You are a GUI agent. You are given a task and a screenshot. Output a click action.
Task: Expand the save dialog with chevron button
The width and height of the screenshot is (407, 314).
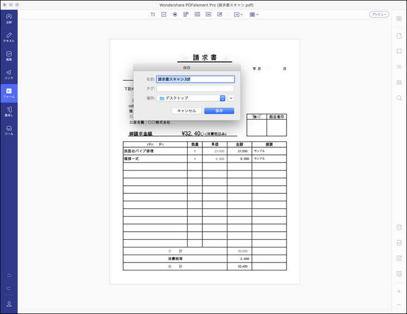(x=231, y=98)
